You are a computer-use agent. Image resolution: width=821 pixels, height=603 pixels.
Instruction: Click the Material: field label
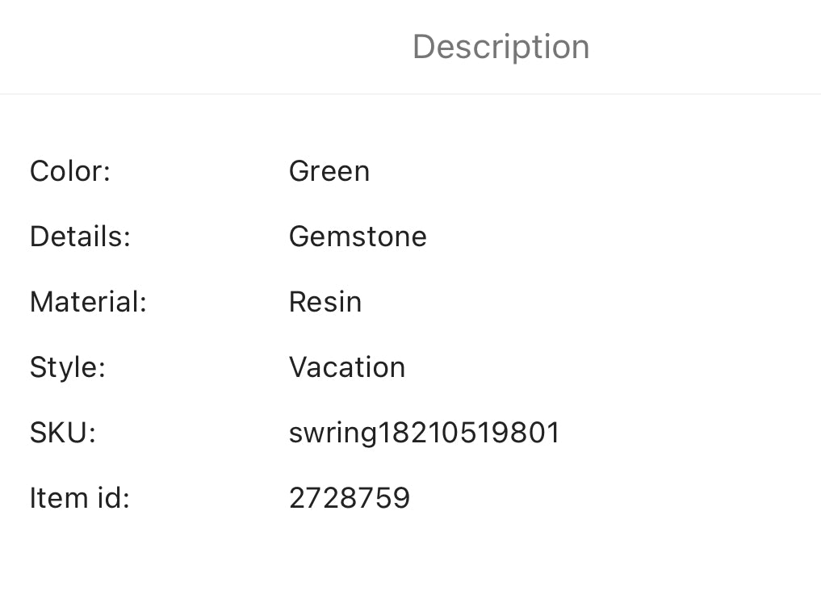coord(88,302)
